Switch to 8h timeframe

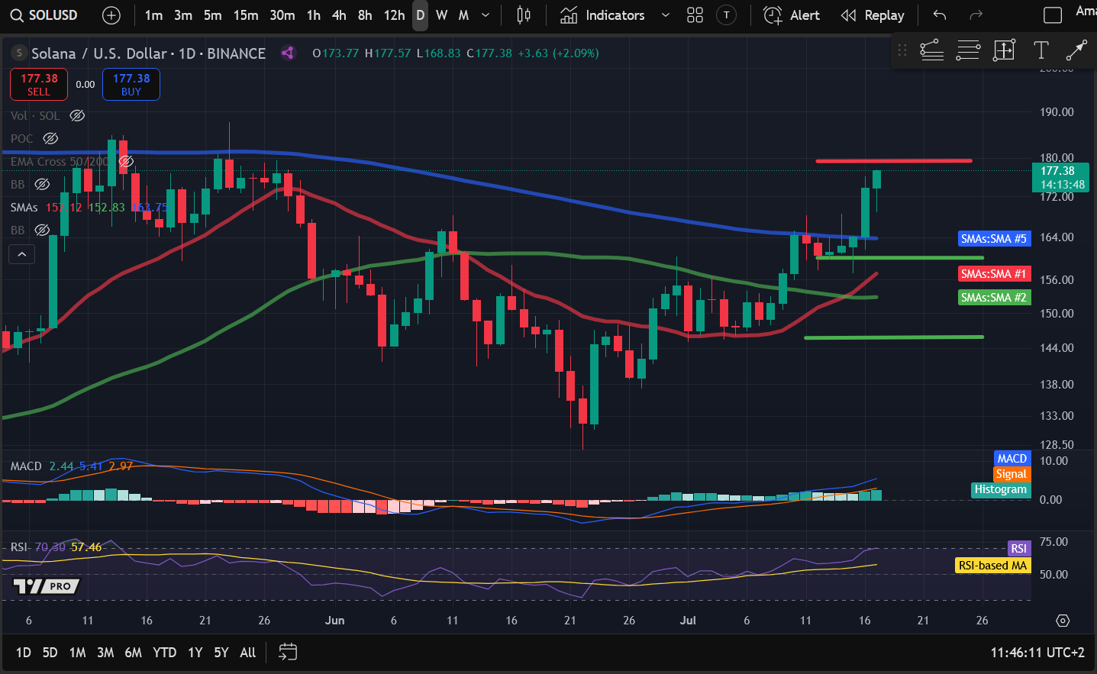coord(365,15)
